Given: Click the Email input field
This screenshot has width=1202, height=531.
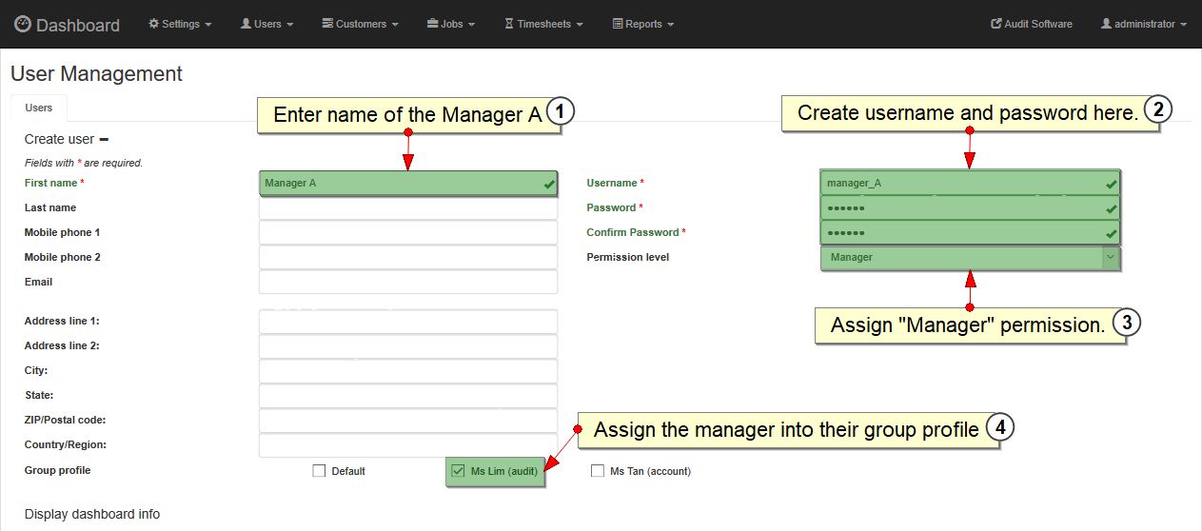Looking at the screenshot, I should coord(407,282).
